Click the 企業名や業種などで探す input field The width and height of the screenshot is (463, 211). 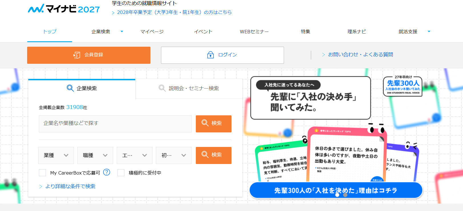[115, 124]
